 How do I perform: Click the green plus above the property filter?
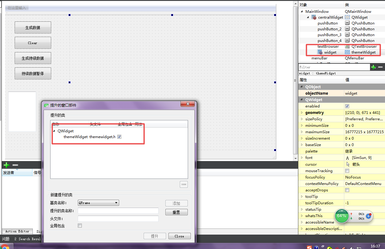pyautogui.click(x=373, y=67)
